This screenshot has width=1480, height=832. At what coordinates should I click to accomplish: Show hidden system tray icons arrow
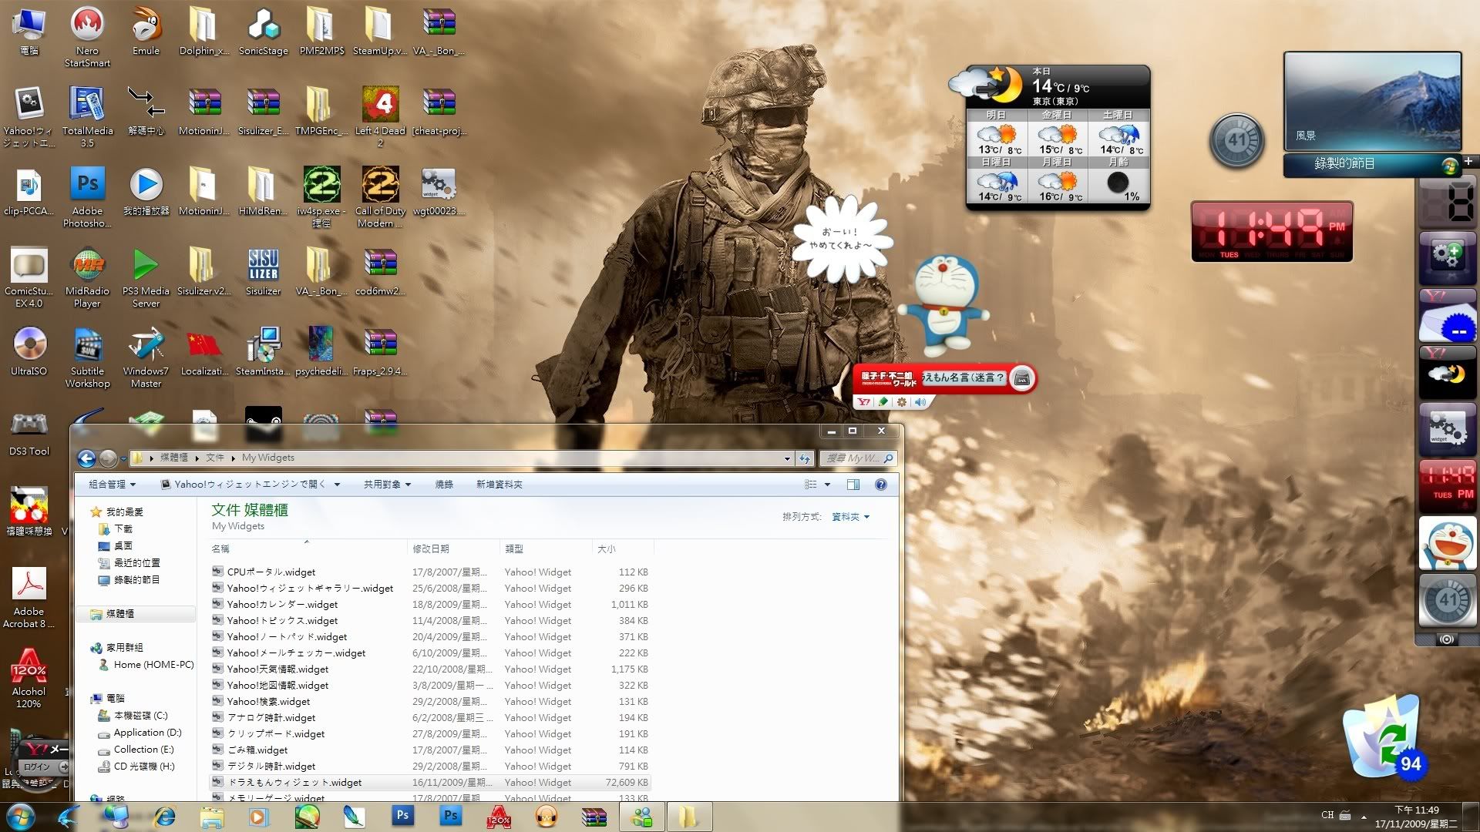pyautogui.click(x=1364, y=816)
